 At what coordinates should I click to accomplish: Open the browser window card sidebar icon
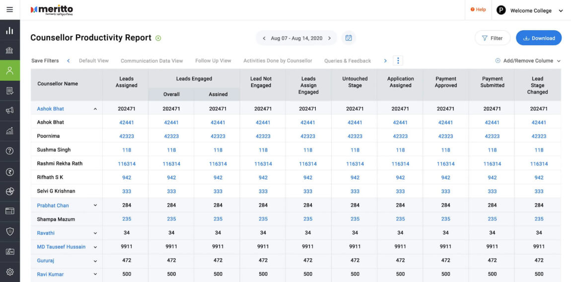10,211
